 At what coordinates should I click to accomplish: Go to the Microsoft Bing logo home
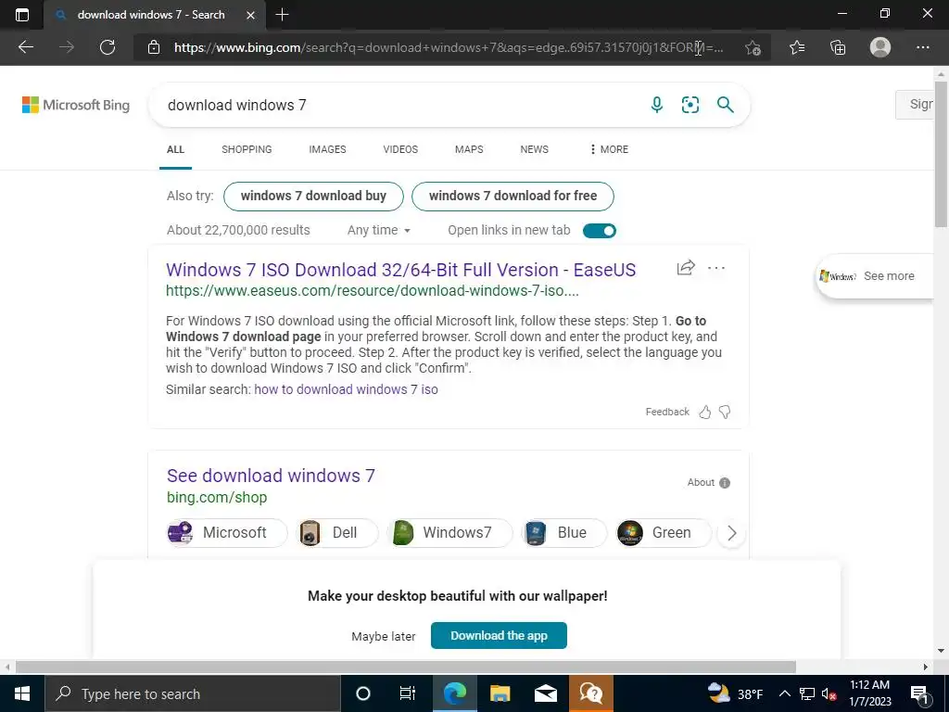(x=76, y=105)
